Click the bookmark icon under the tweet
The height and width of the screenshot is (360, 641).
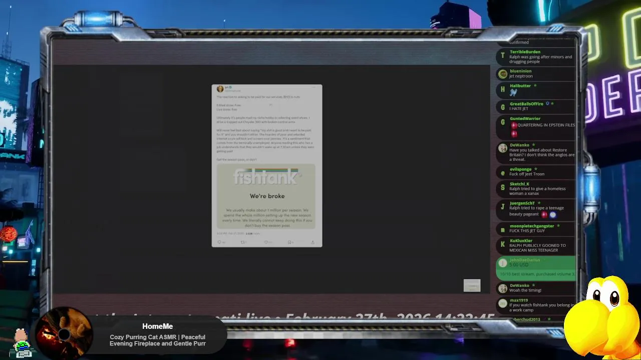(289, 242)
